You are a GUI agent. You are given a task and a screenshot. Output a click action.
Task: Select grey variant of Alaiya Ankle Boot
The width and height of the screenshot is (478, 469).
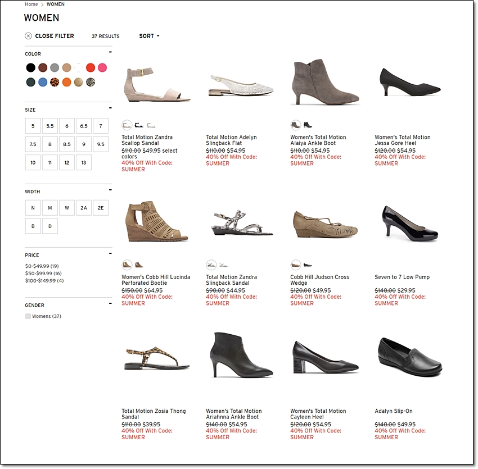click(x=296, y=125)
